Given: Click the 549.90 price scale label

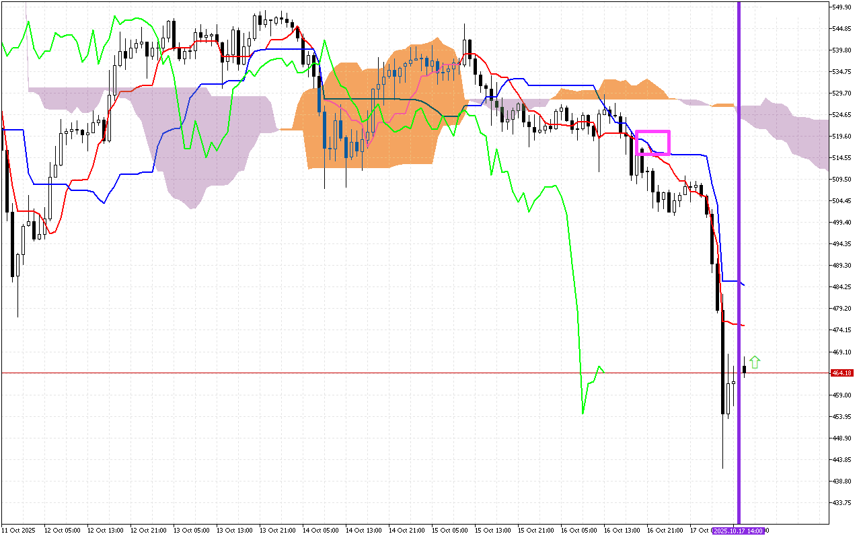Looking at the screenshot, I should 842,7.
